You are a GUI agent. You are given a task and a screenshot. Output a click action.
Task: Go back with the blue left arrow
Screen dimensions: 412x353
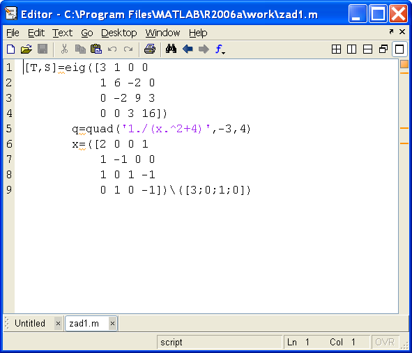[x=188, y=49]
